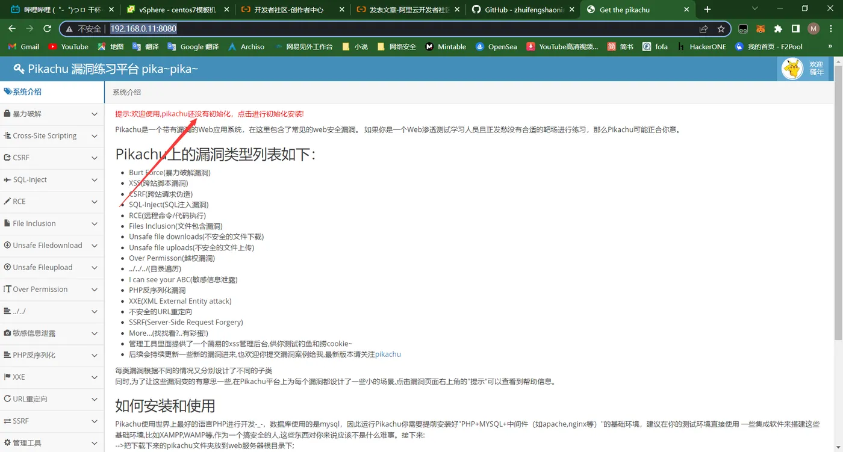Open the OpenSea bookmark
The height and width of the screenshot is (452, 843).
pyautogui.click(x=496, y=46)
